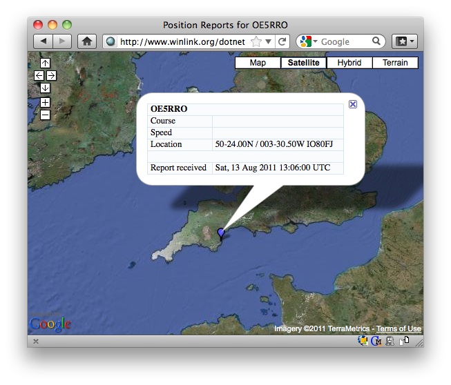The width and height of the screenshot is (451, 385).
Task: Select the OE5RRO callsign heading
Action: (169, 109)
